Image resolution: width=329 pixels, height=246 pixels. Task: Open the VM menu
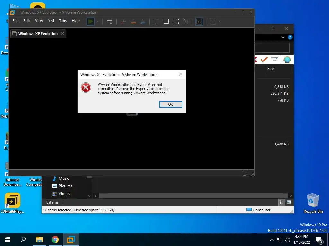pyautogui.click(x=51, y=21)
